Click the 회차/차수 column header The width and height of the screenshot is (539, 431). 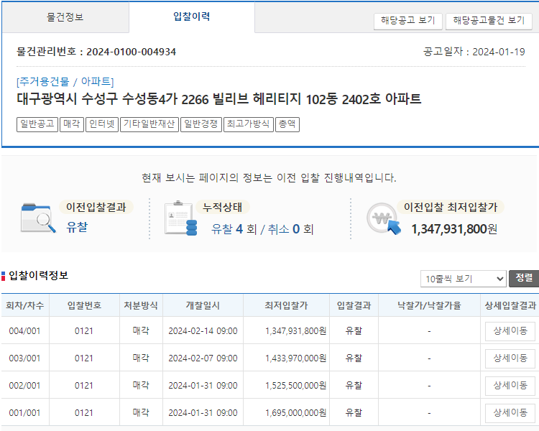(25, 305)
